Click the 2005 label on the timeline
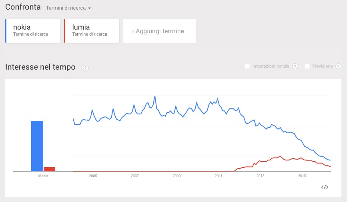This screenshot has height=202, width=347. 93,176
